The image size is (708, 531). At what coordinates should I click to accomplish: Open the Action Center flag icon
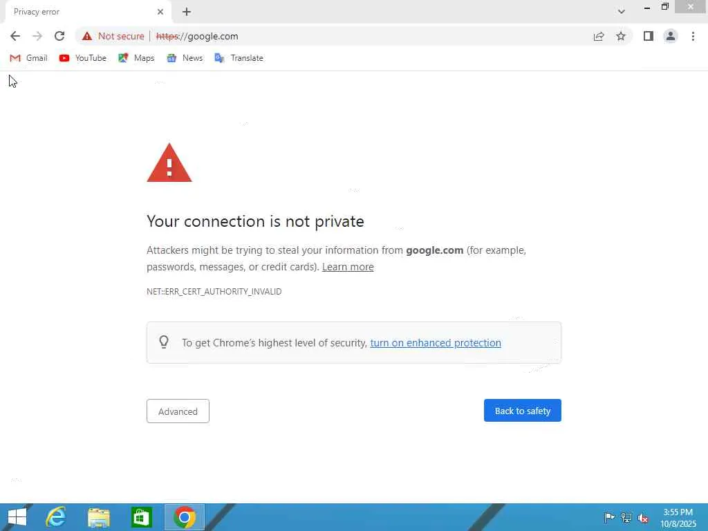(x=609, y=517)
